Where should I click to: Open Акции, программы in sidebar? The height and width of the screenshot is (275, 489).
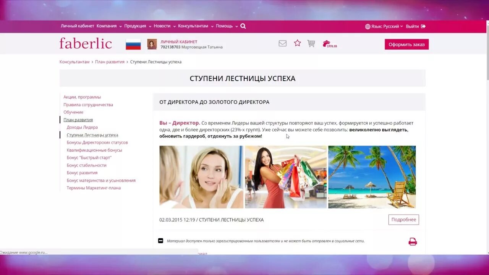82,97
